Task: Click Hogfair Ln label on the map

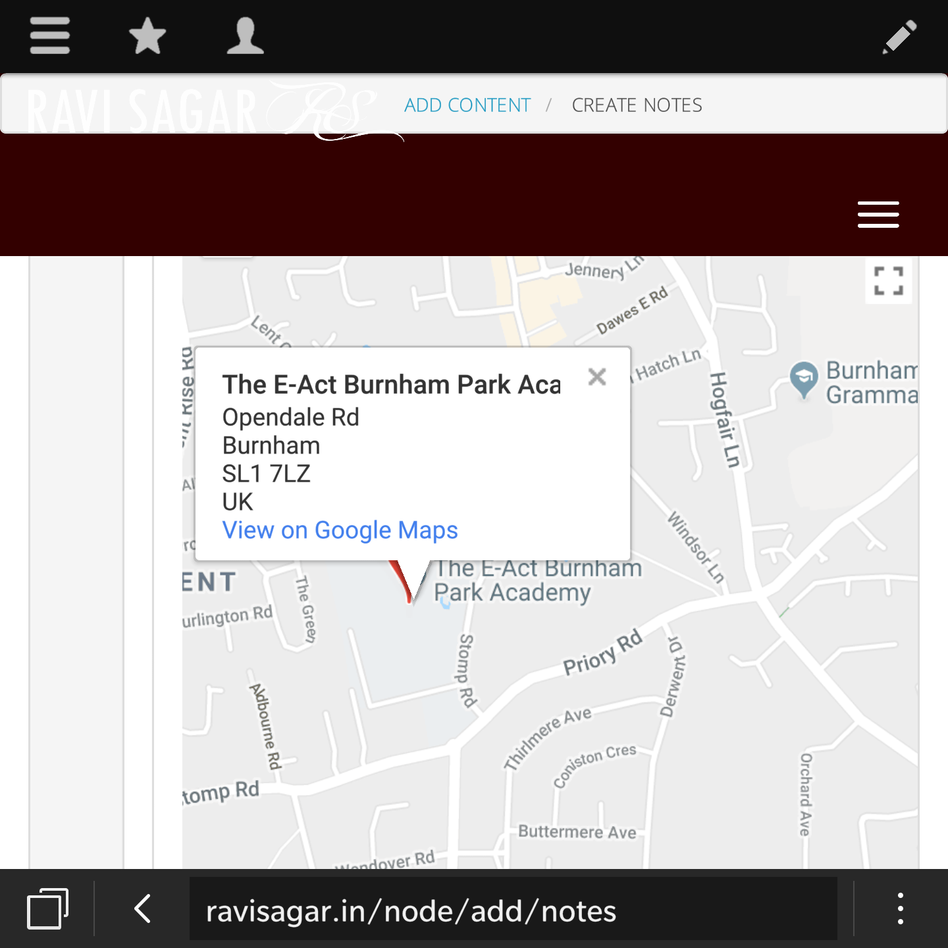Action: click(x=725, y=419)
